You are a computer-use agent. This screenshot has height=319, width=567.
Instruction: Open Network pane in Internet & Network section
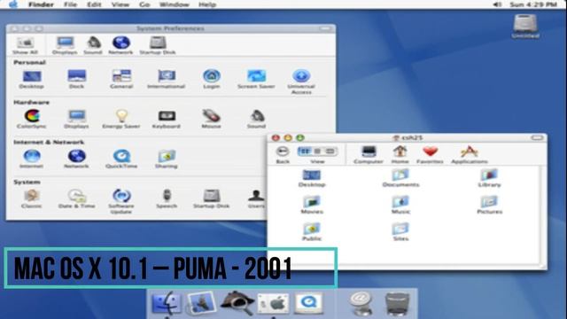[76, 159]
